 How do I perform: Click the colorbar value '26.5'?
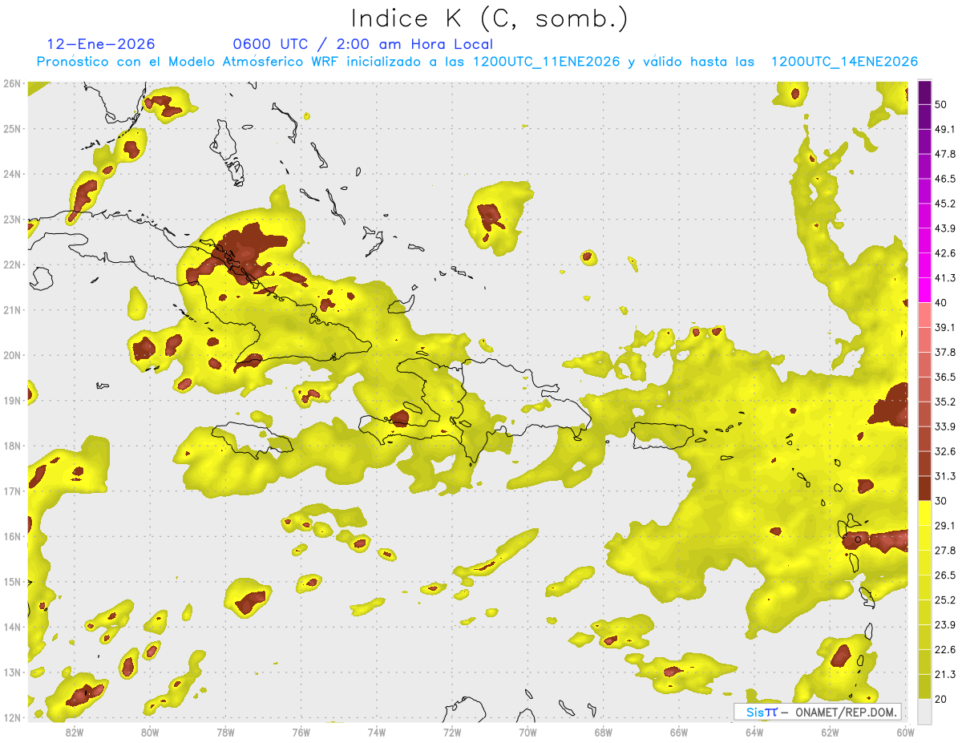[944, 575]
